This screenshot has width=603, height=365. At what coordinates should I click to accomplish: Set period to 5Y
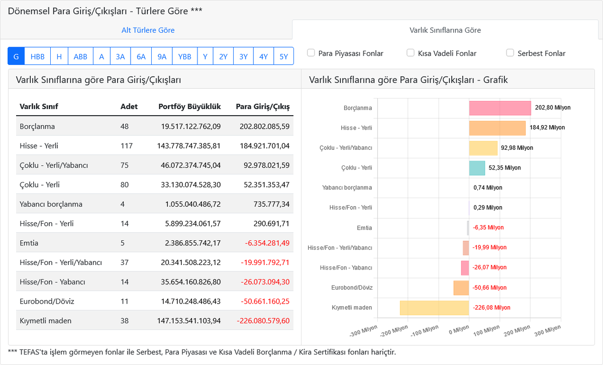[283, 56]
